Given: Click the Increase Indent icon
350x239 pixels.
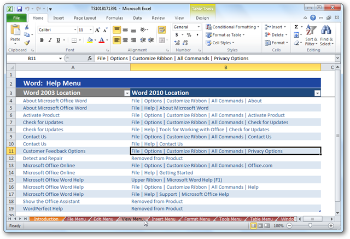Looking at the screenshot, I should (x=151, y=40).
